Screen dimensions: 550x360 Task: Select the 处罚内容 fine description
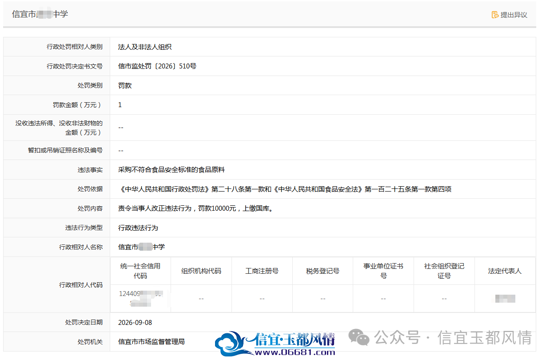[x=195, y=208]
